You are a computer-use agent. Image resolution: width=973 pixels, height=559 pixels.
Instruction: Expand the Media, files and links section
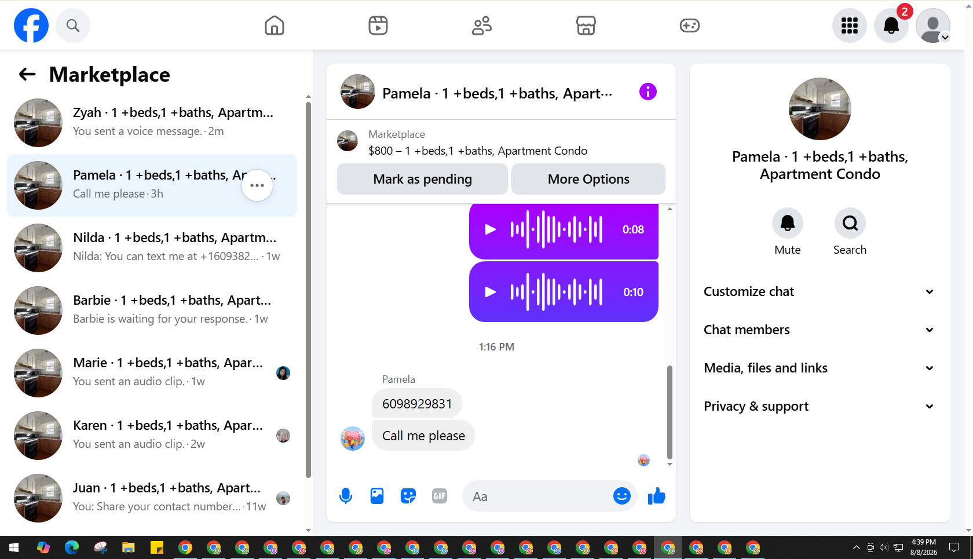(x=820, y=368)
